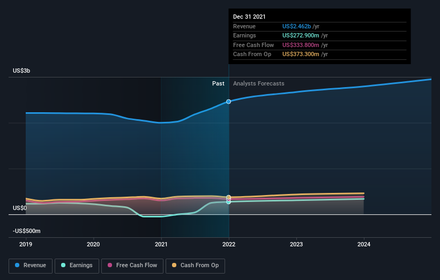
Task: Click the Free Cash Flow row label in tooltip
Action: pyautogui.click(x=253, y=45)
